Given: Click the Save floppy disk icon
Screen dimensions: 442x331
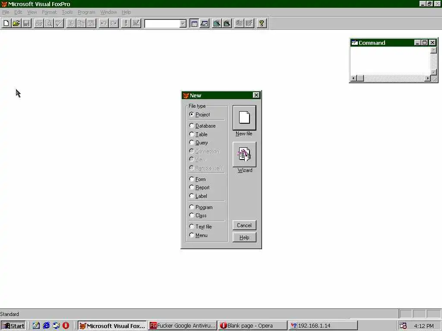Looking at the screenshot, I should [x=26, y=23].
